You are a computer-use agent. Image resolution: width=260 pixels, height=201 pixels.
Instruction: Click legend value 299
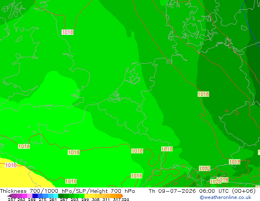click(x=85, y=199)
